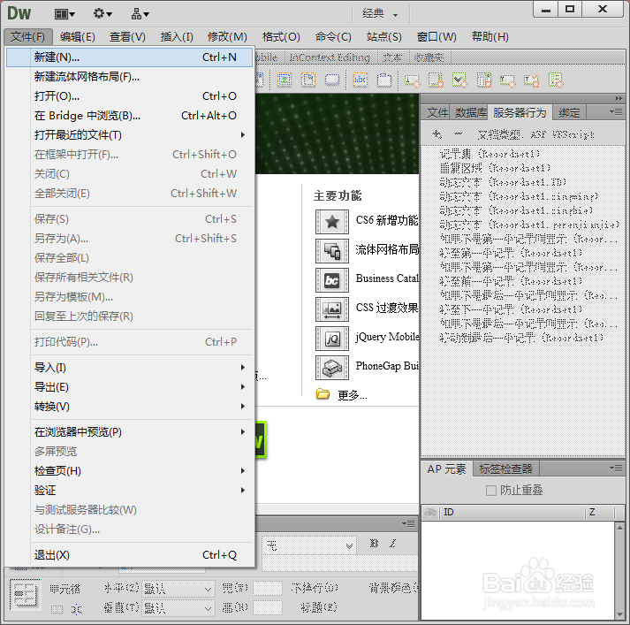
Task: Choose 在 Bridge 中浏览(B)... menu item
Action: tap(129, 116)
